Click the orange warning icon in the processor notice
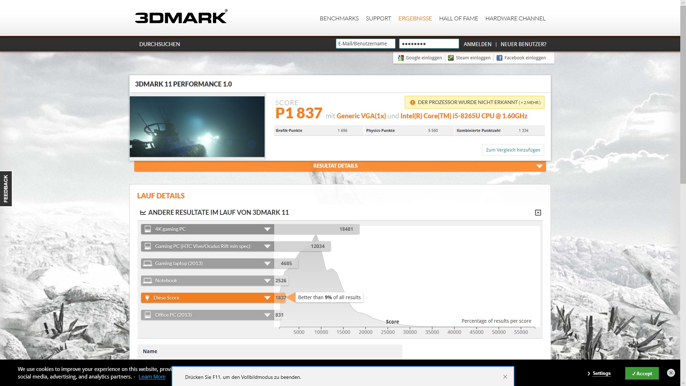The width and height of the screenshot is (686, 386). [413, 103]
